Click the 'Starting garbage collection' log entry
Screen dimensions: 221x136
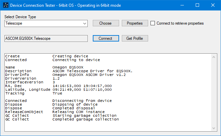84,115
